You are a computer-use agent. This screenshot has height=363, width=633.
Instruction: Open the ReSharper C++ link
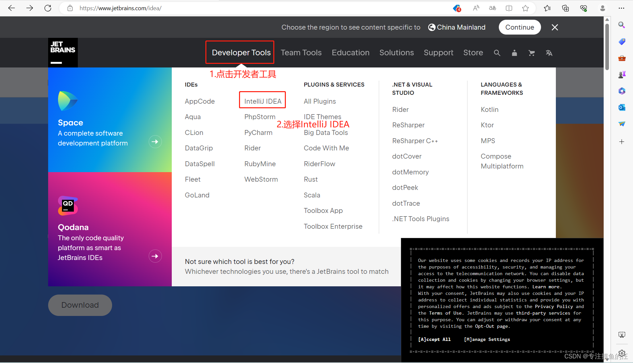[415, 141]
